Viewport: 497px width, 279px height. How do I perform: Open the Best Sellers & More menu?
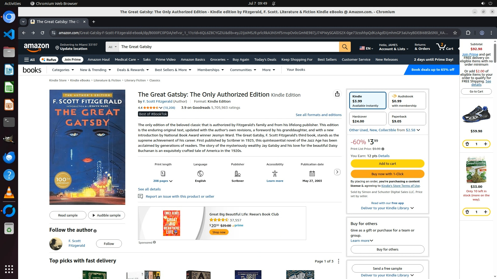pos(173,70)
